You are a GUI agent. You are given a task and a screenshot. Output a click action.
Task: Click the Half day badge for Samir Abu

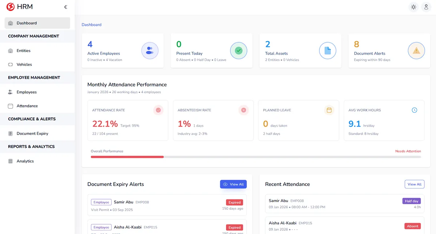click(412, 201)
